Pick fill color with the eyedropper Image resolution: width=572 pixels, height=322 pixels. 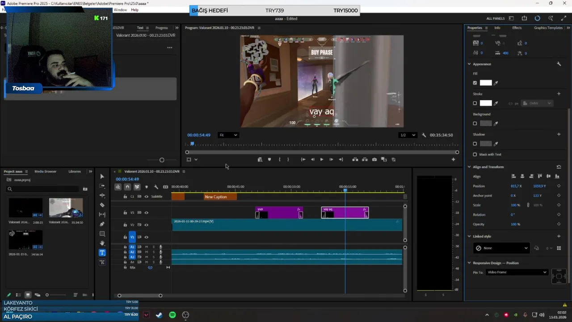496,83
